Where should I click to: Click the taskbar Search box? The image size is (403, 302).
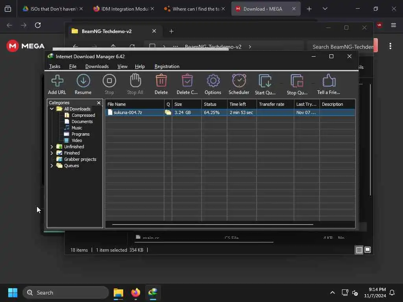click(x=66, y=293)
